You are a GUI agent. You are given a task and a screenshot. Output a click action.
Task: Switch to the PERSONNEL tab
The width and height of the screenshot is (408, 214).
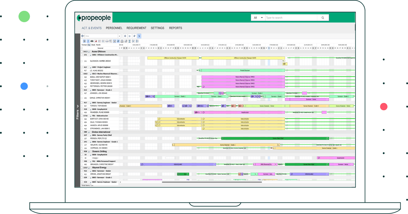point(114,28)
